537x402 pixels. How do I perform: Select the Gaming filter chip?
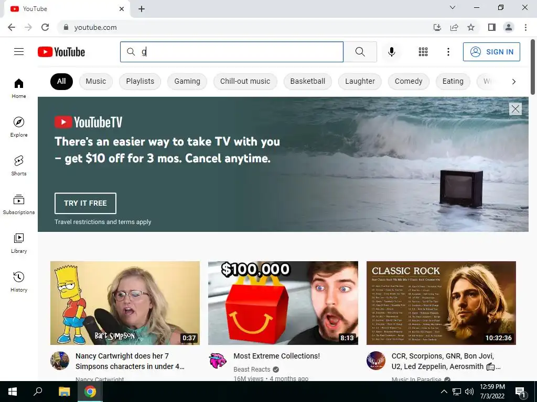coord(187,81)
